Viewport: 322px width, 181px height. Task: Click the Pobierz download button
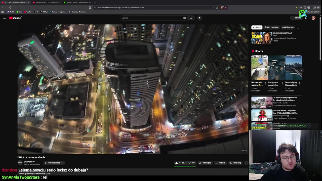click(220, 163)
